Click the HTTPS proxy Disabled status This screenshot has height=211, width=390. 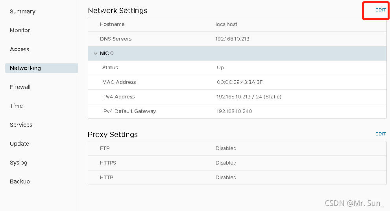tap(226, 163)
